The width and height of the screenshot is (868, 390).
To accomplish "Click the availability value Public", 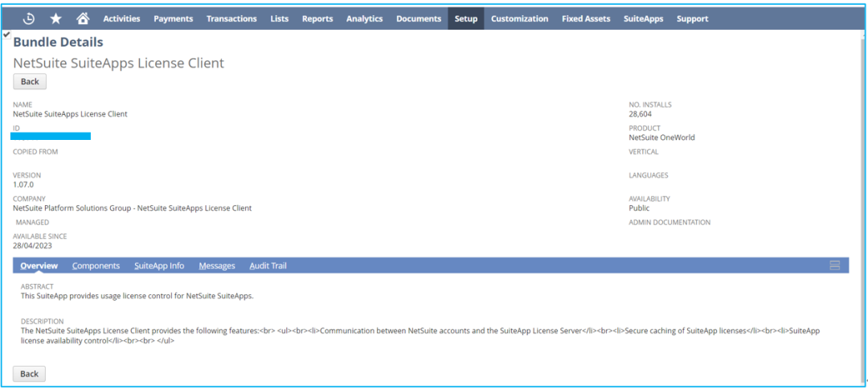I will (639, 208).
